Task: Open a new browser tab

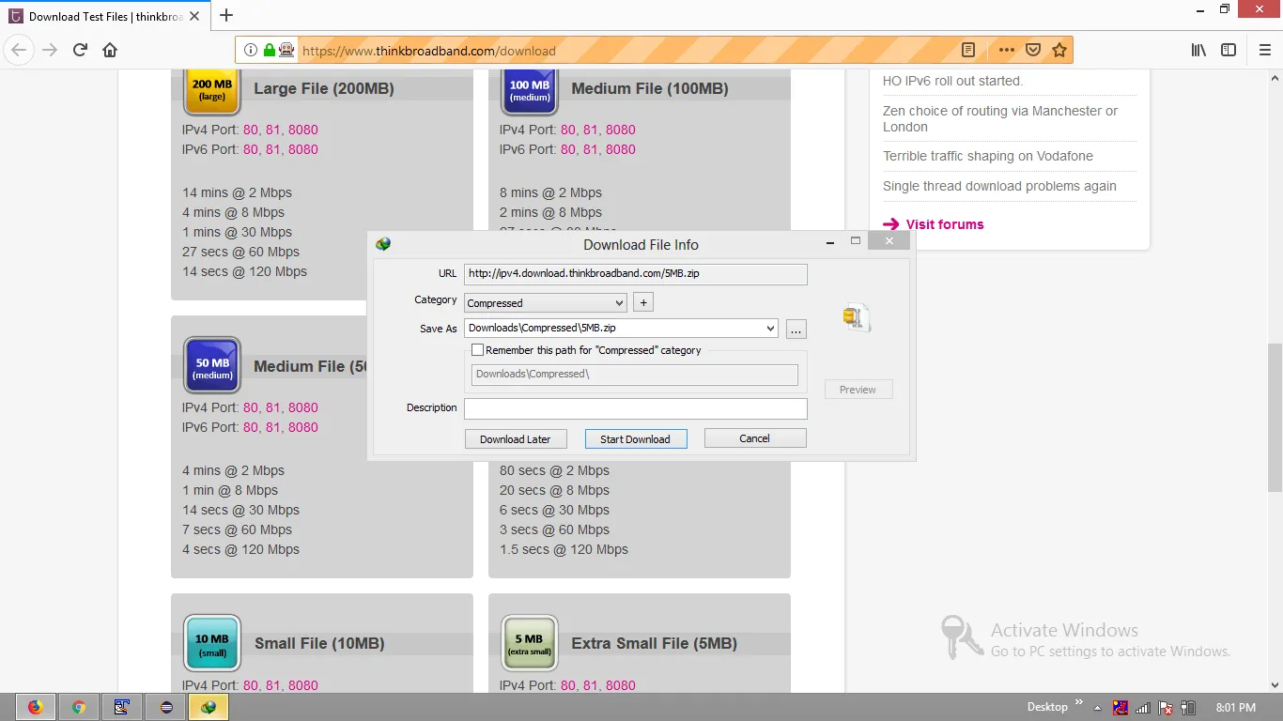Action: (x=226, y=15)
